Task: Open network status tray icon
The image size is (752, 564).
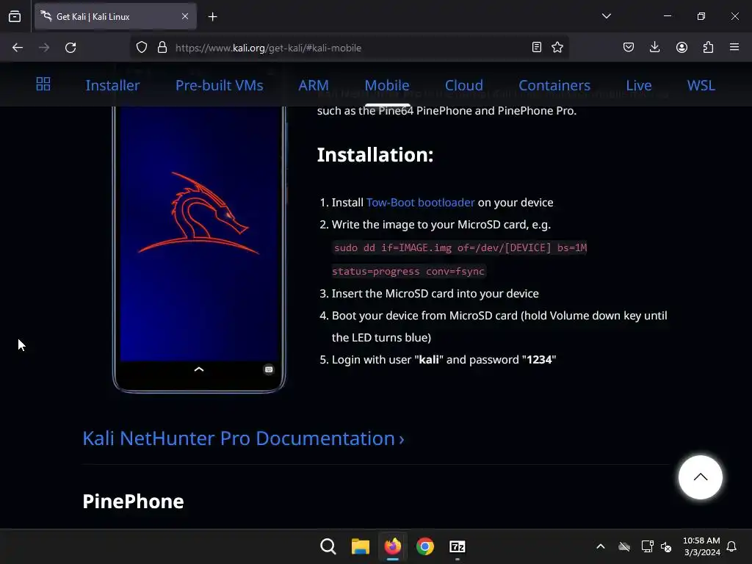Action: coord(647,546)
